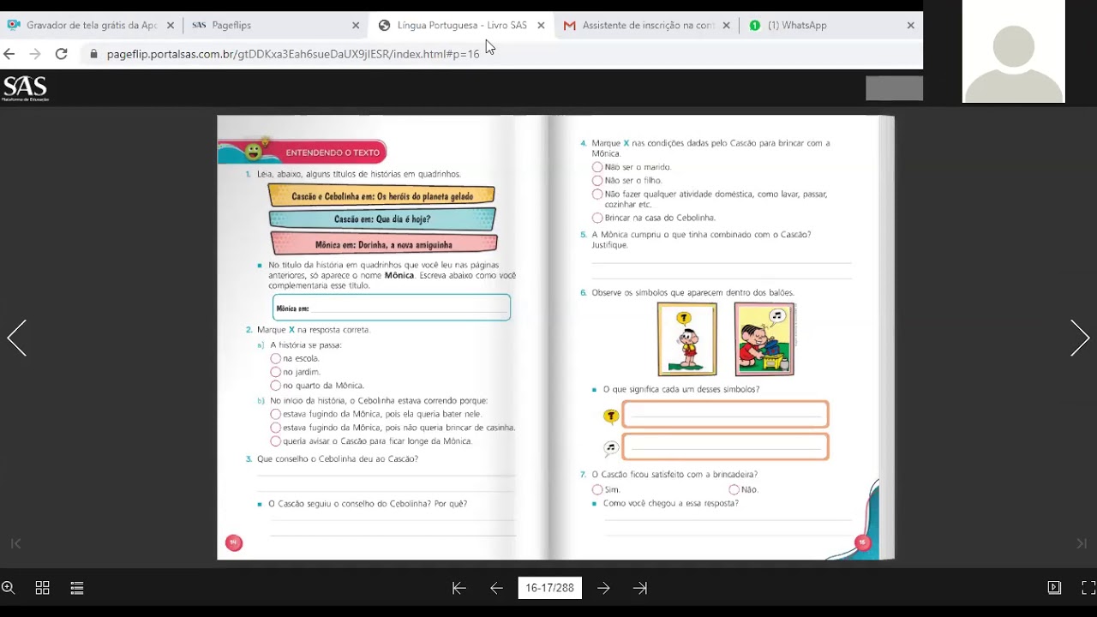
Task: Click the yellow Cascão e Cebolinha title banner
Action: (381, 195)
